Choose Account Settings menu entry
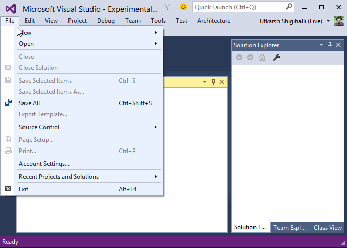 click(x=44, y=164)
